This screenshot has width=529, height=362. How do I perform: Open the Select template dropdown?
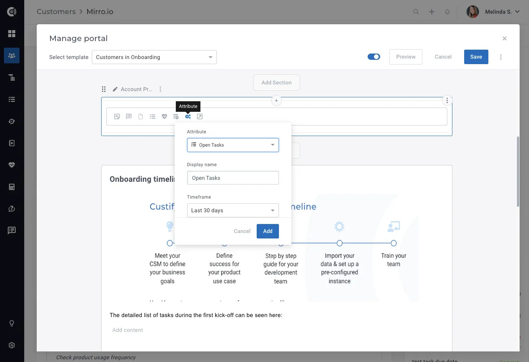coord(154,57)
